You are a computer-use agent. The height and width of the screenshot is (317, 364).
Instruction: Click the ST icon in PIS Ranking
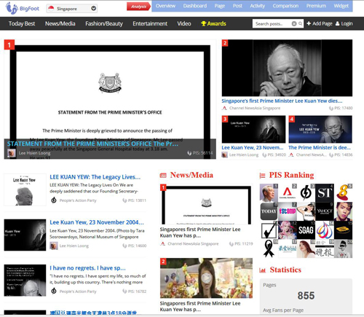click(325, 193)
